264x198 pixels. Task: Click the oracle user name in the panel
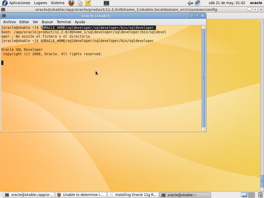pyautogui.click(x=256, y=3)
